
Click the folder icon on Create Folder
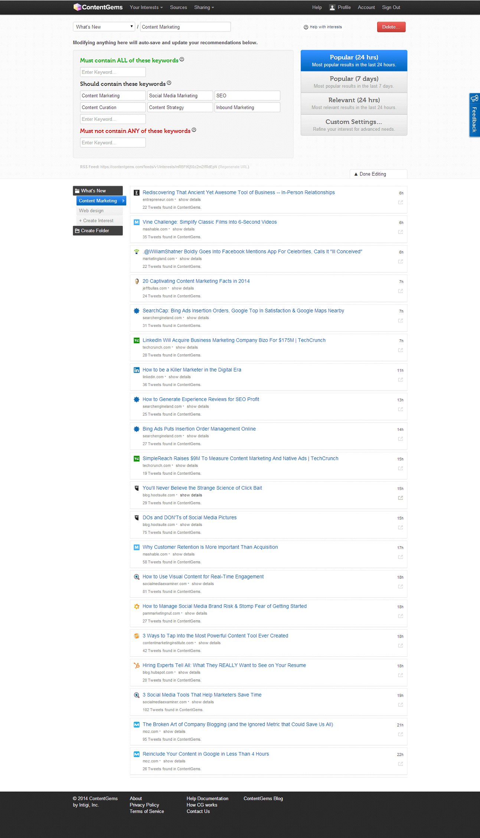click(x=77, y=231)
